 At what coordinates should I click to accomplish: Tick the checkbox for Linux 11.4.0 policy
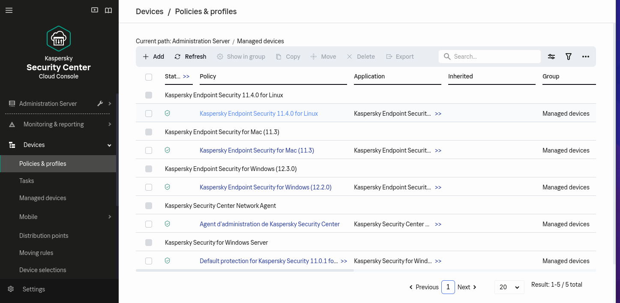[x=149, y=114]
